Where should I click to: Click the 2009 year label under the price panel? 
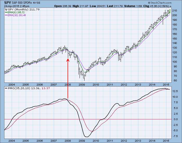click(82, 84)
